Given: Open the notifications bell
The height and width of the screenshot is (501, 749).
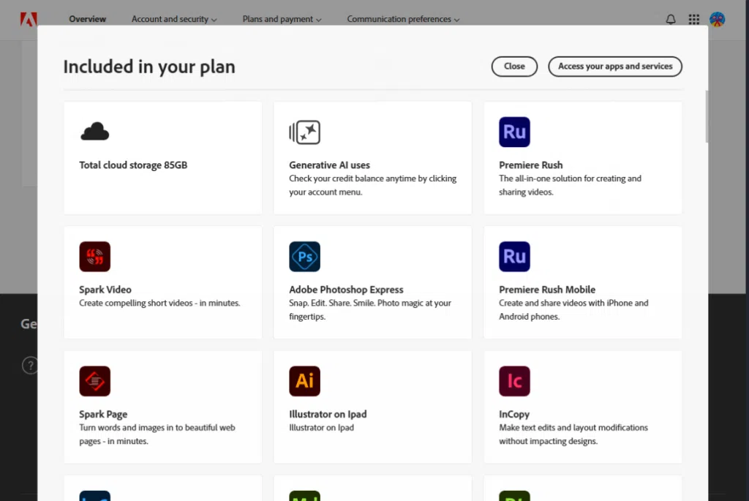Looking at the screenshot, I should tap(671, 20).
